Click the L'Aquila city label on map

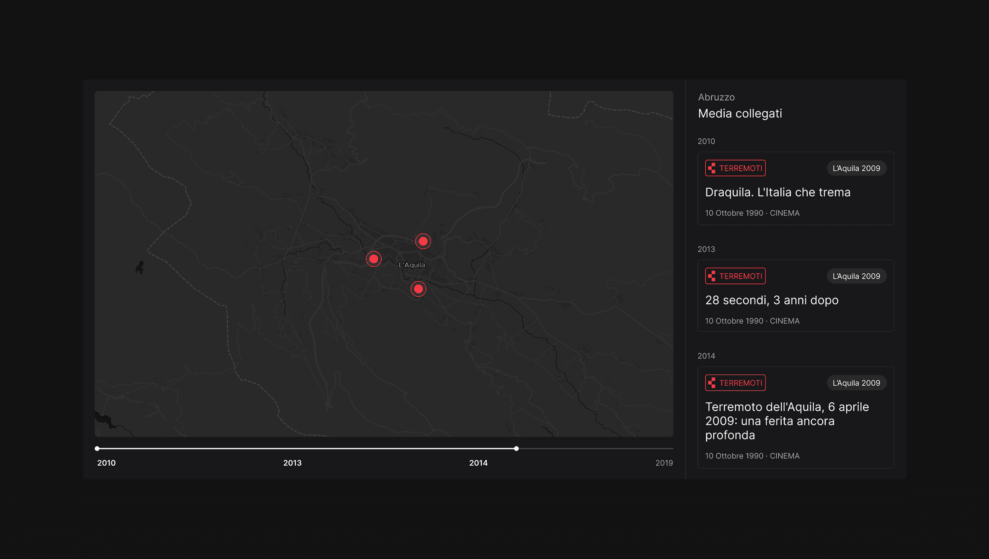point(412,265)
